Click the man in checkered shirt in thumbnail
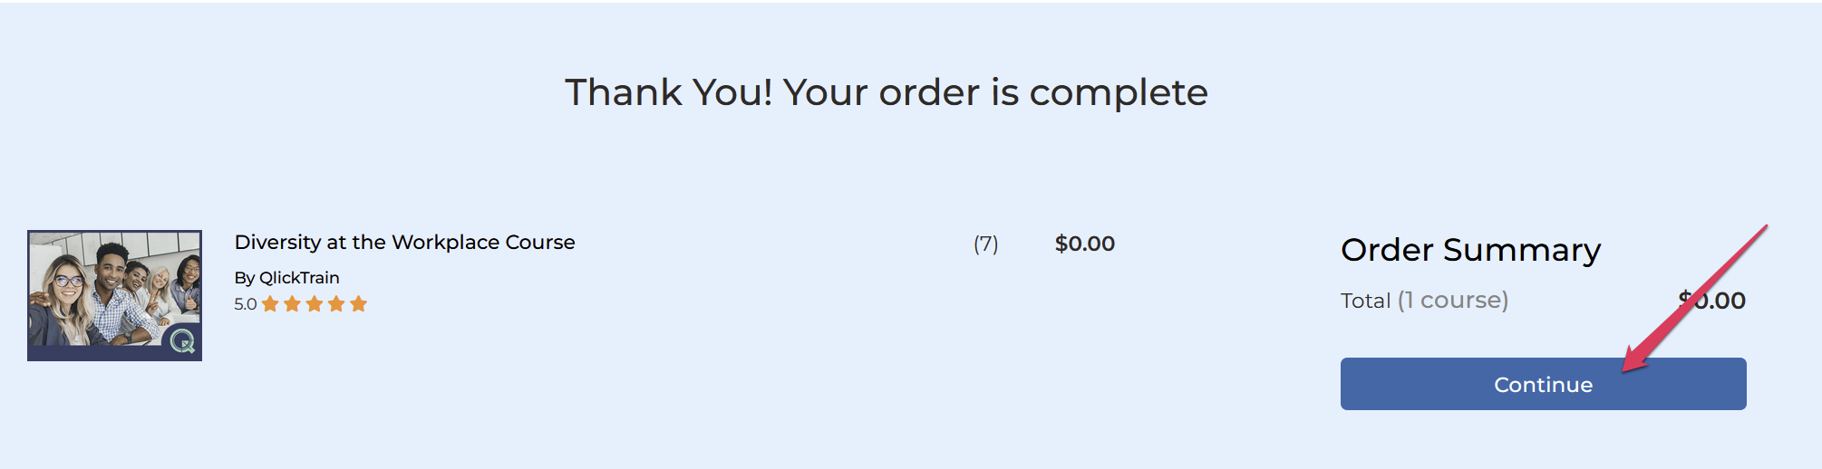1822x469 pixels. point(114,290)
